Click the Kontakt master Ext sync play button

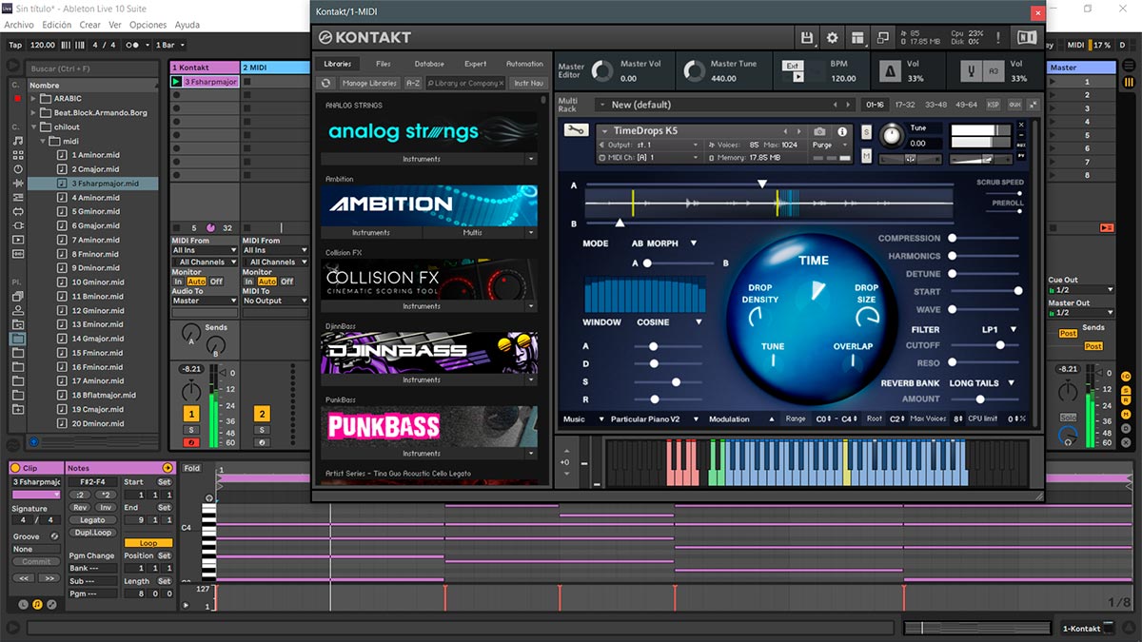click(x=797, y=78)
